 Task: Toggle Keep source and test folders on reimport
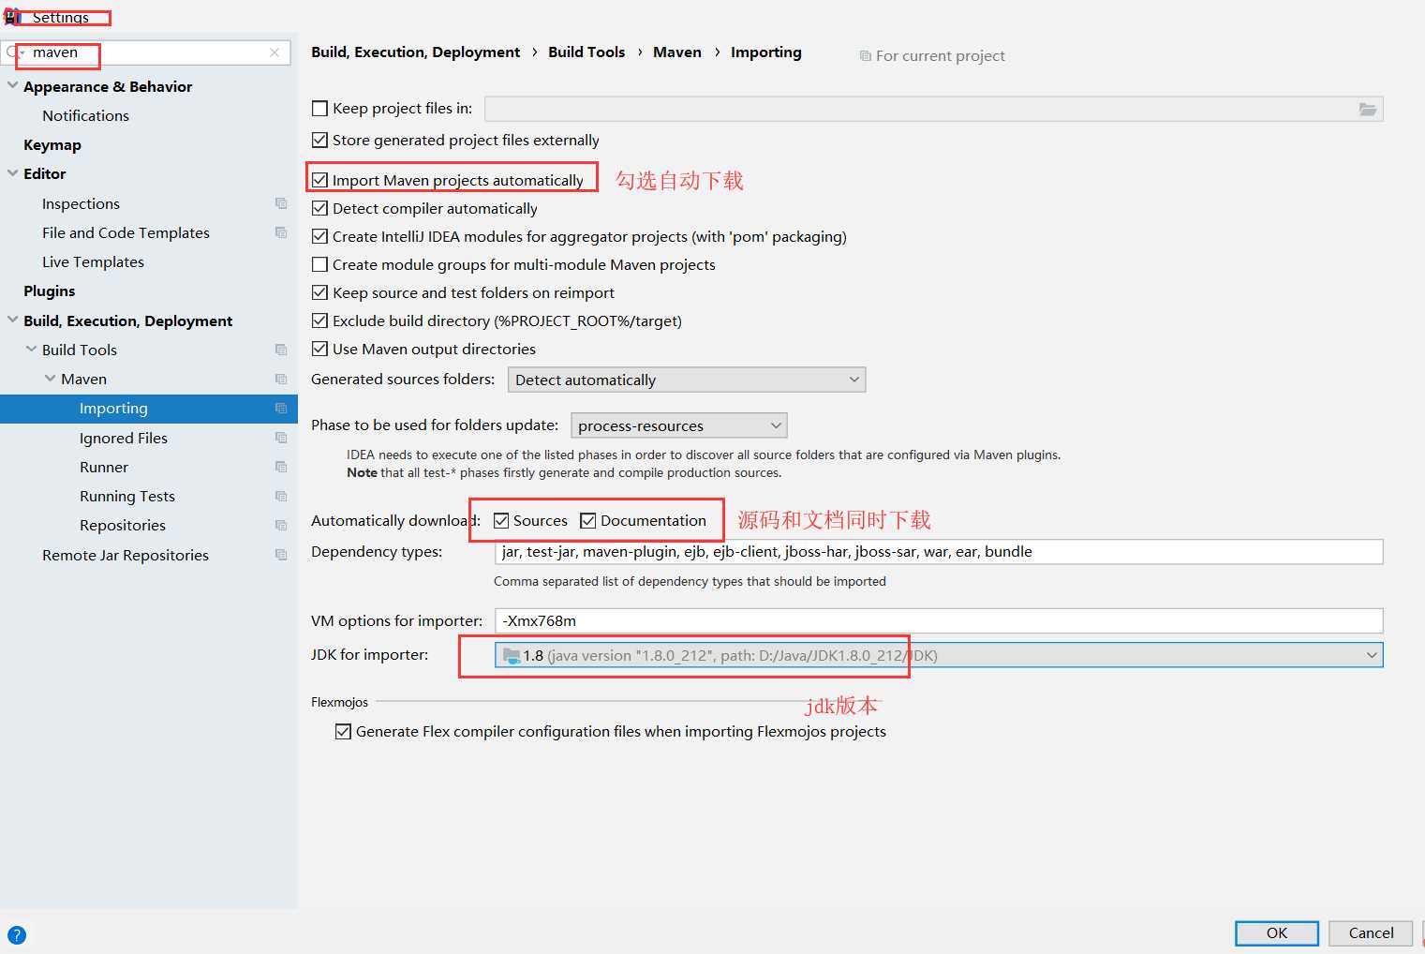click(x=319, y=292)
